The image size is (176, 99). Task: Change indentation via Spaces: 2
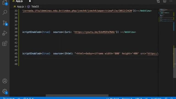click(127, 98)
